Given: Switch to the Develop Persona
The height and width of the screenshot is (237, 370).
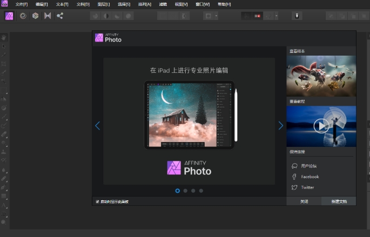Looking at the screenshot, I should 35,16.
